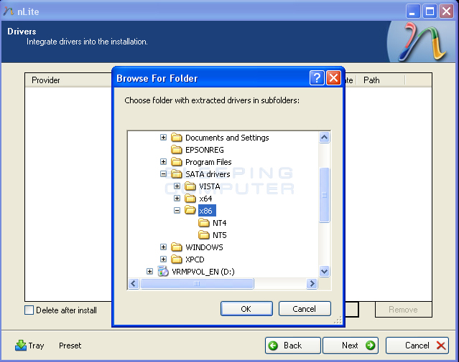Screen dimensions: 459x362
Task: Click the VISTA folder icon
Action: [190, 186]
